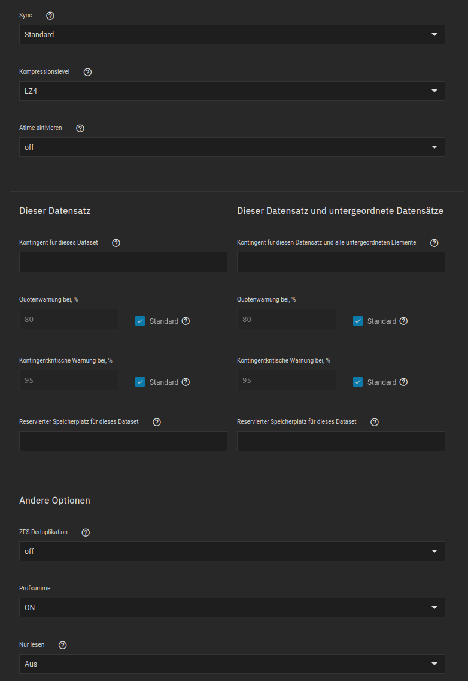The image size is (468, 681).
Task: Expand the ZFS Deduplikation dropdown
Action: click(232, 552)
